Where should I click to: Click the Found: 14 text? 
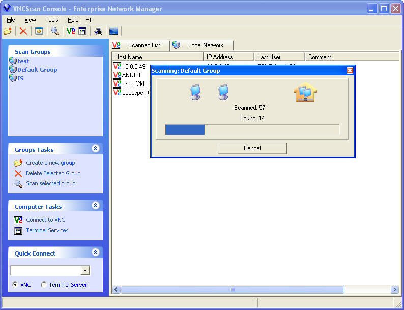tap(252, 118)
